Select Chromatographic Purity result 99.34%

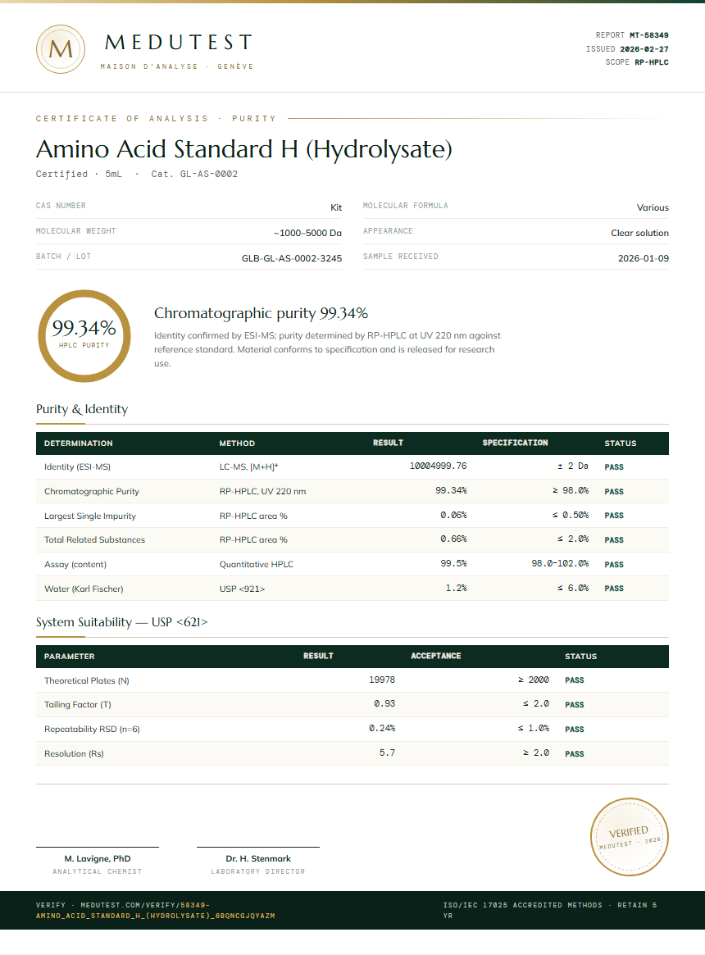[x=452, y=490]
